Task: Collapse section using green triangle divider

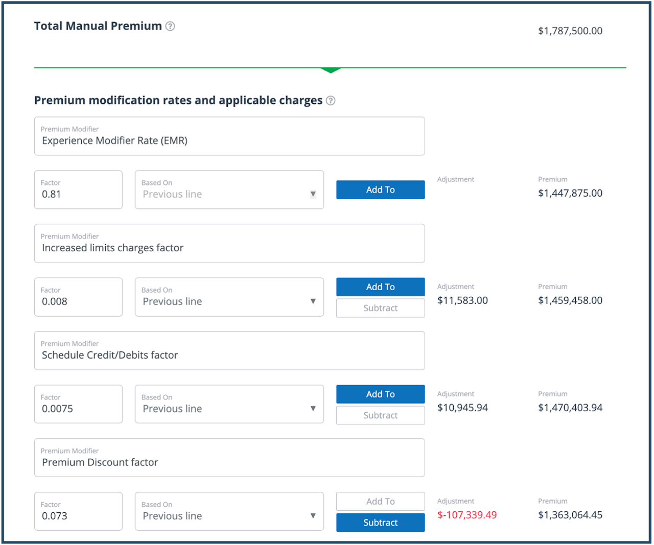Action: click(331, 70)
